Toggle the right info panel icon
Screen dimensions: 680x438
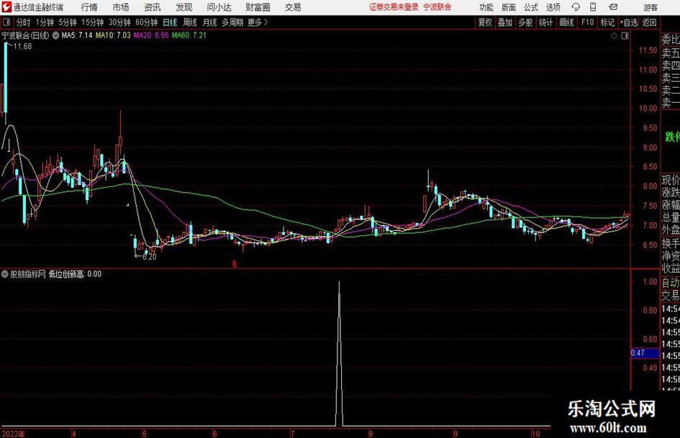[625, 35]
